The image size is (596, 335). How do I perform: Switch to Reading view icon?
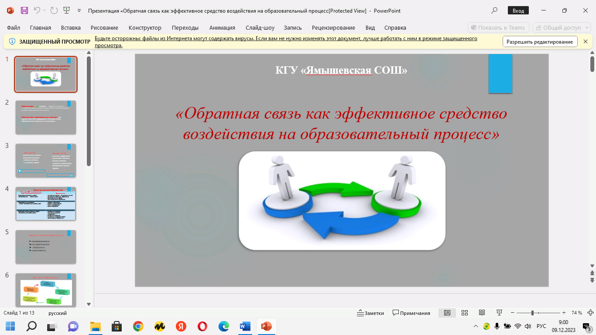coord(482,313)
